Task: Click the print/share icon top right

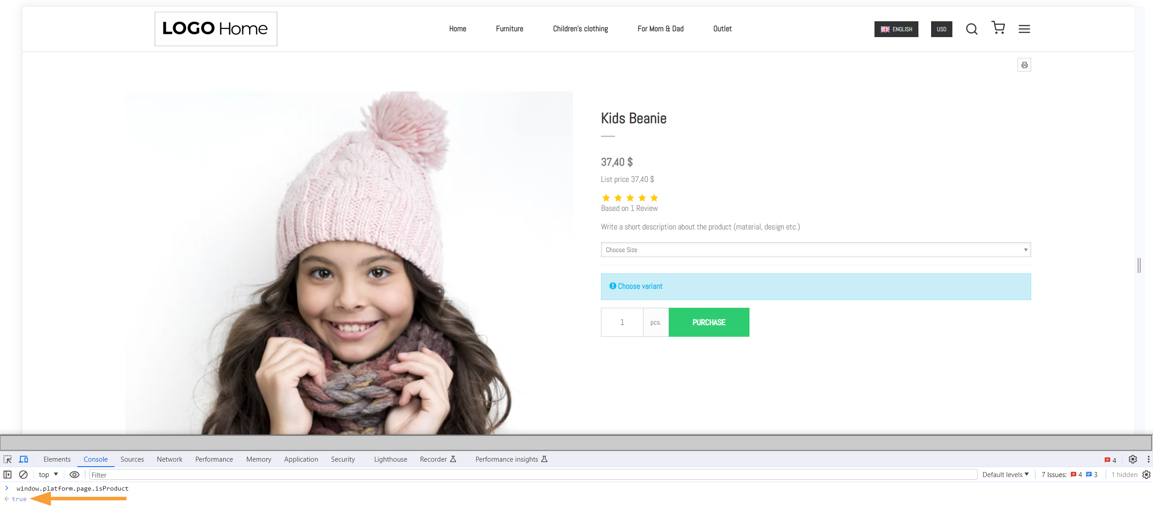Action: point(1024,65)
